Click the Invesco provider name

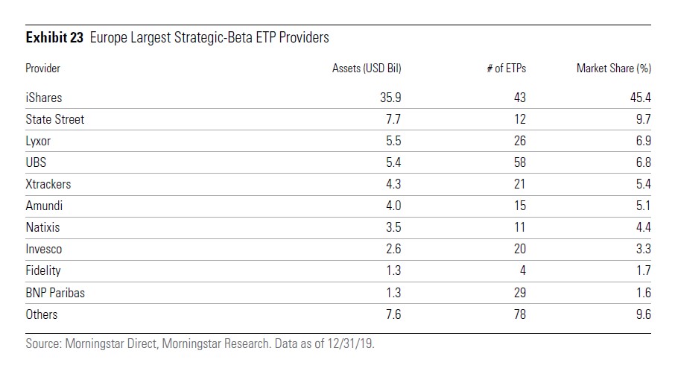point(45,249)
